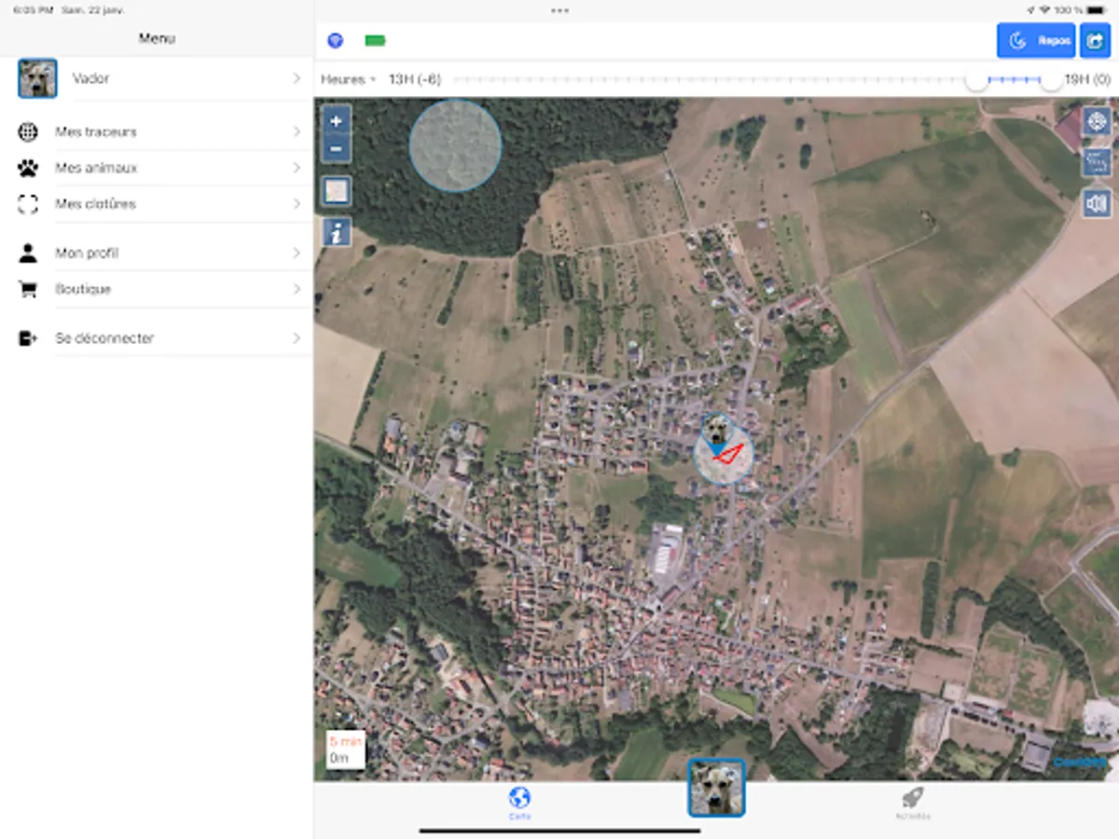The image size is (1119, 839).
Task: Switch to the Activités tab
Action: 913,803
